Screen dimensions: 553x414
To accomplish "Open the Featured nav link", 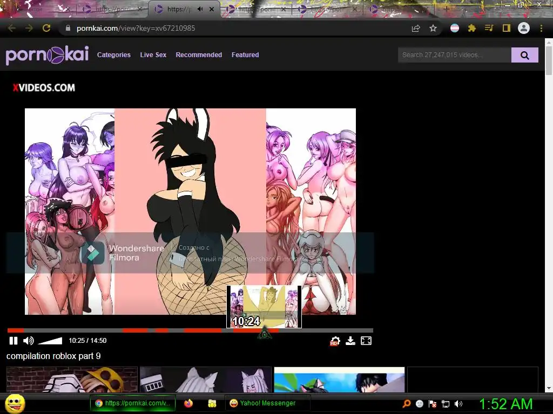I will pos(245,55).
